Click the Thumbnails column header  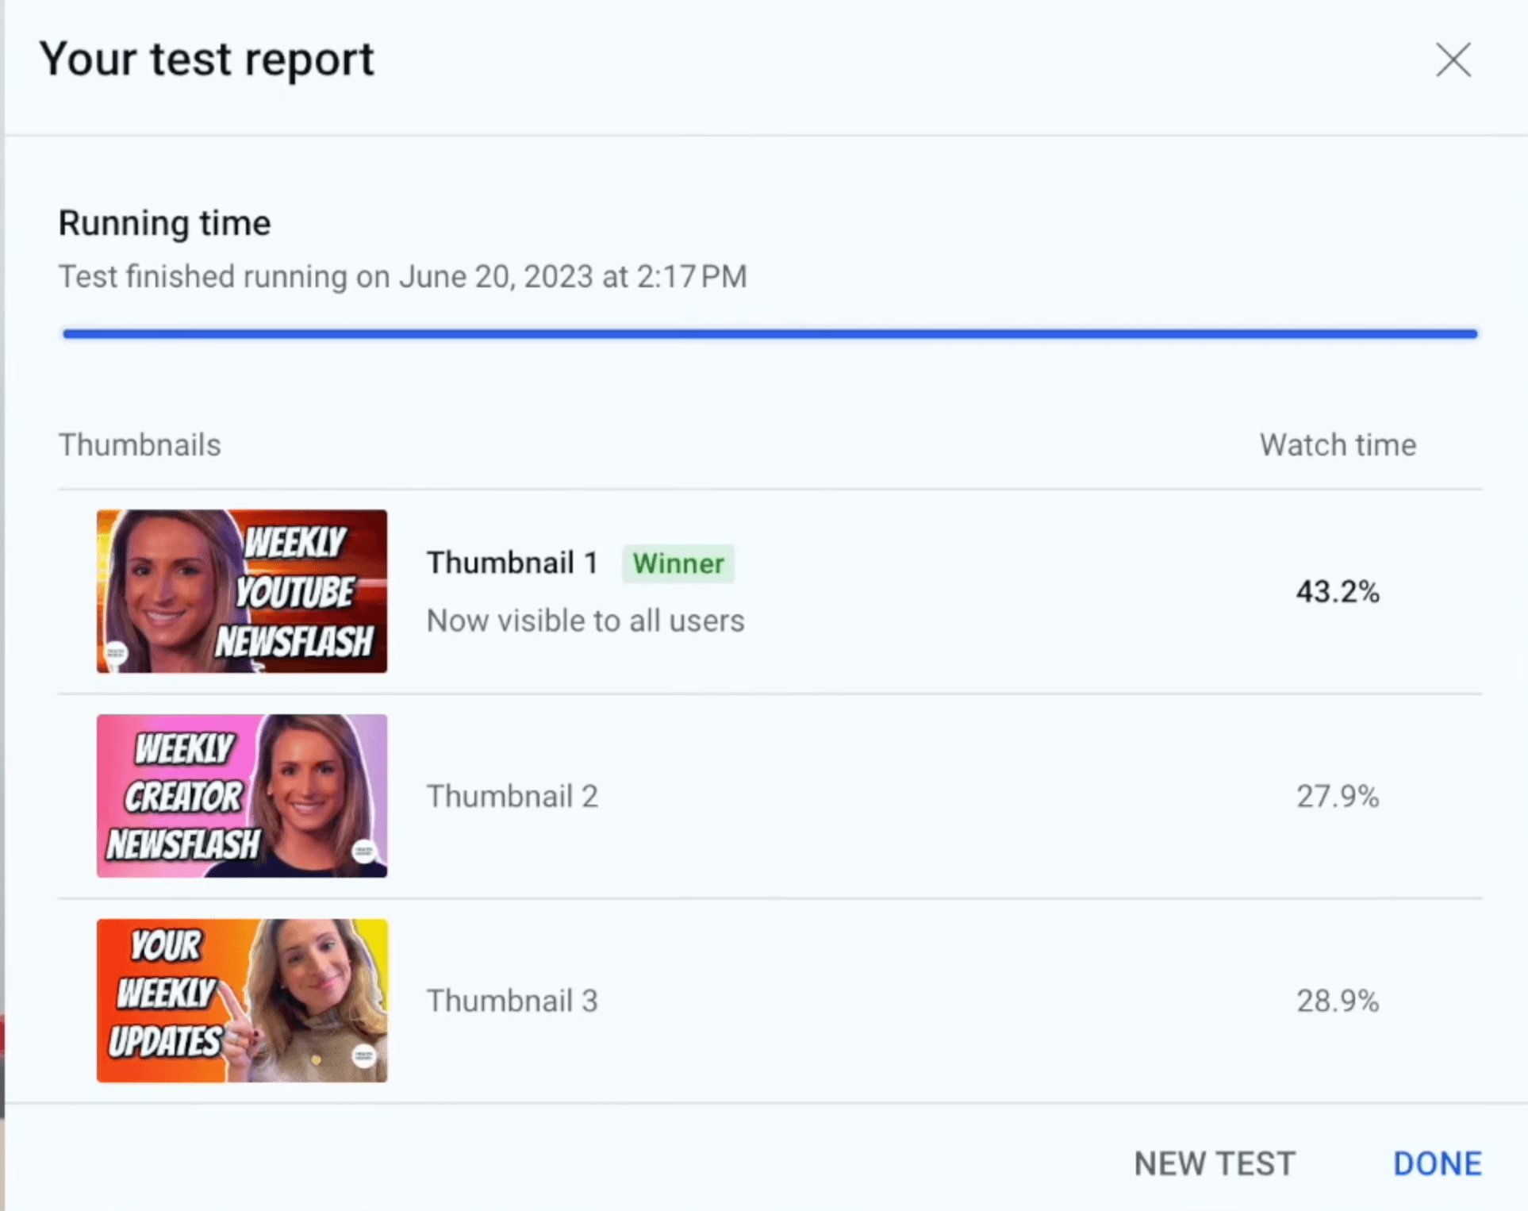(140, 444)
